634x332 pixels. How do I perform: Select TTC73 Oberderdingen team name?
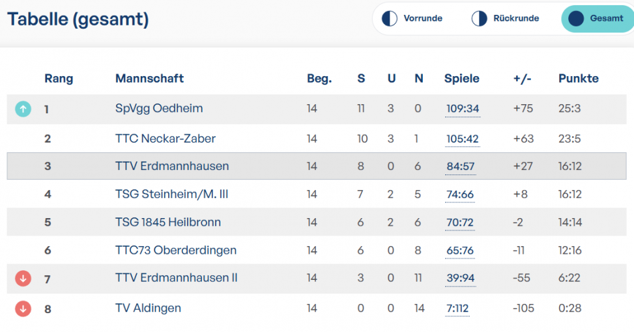click(176, 250)
